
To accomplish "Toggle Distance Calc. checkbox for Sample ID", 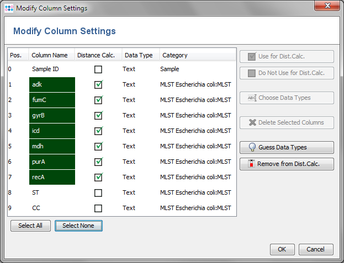I will [98, 69].
